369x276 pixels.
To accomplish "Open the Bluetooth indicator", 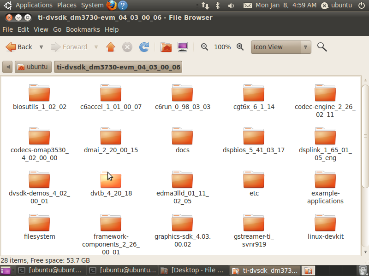I will click(x=218, y=6).
